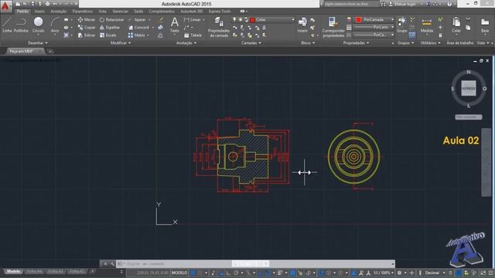495x278 pixels.
Task: Click the Copiar (Copy) tool
Action: click(x=87, y=28)
